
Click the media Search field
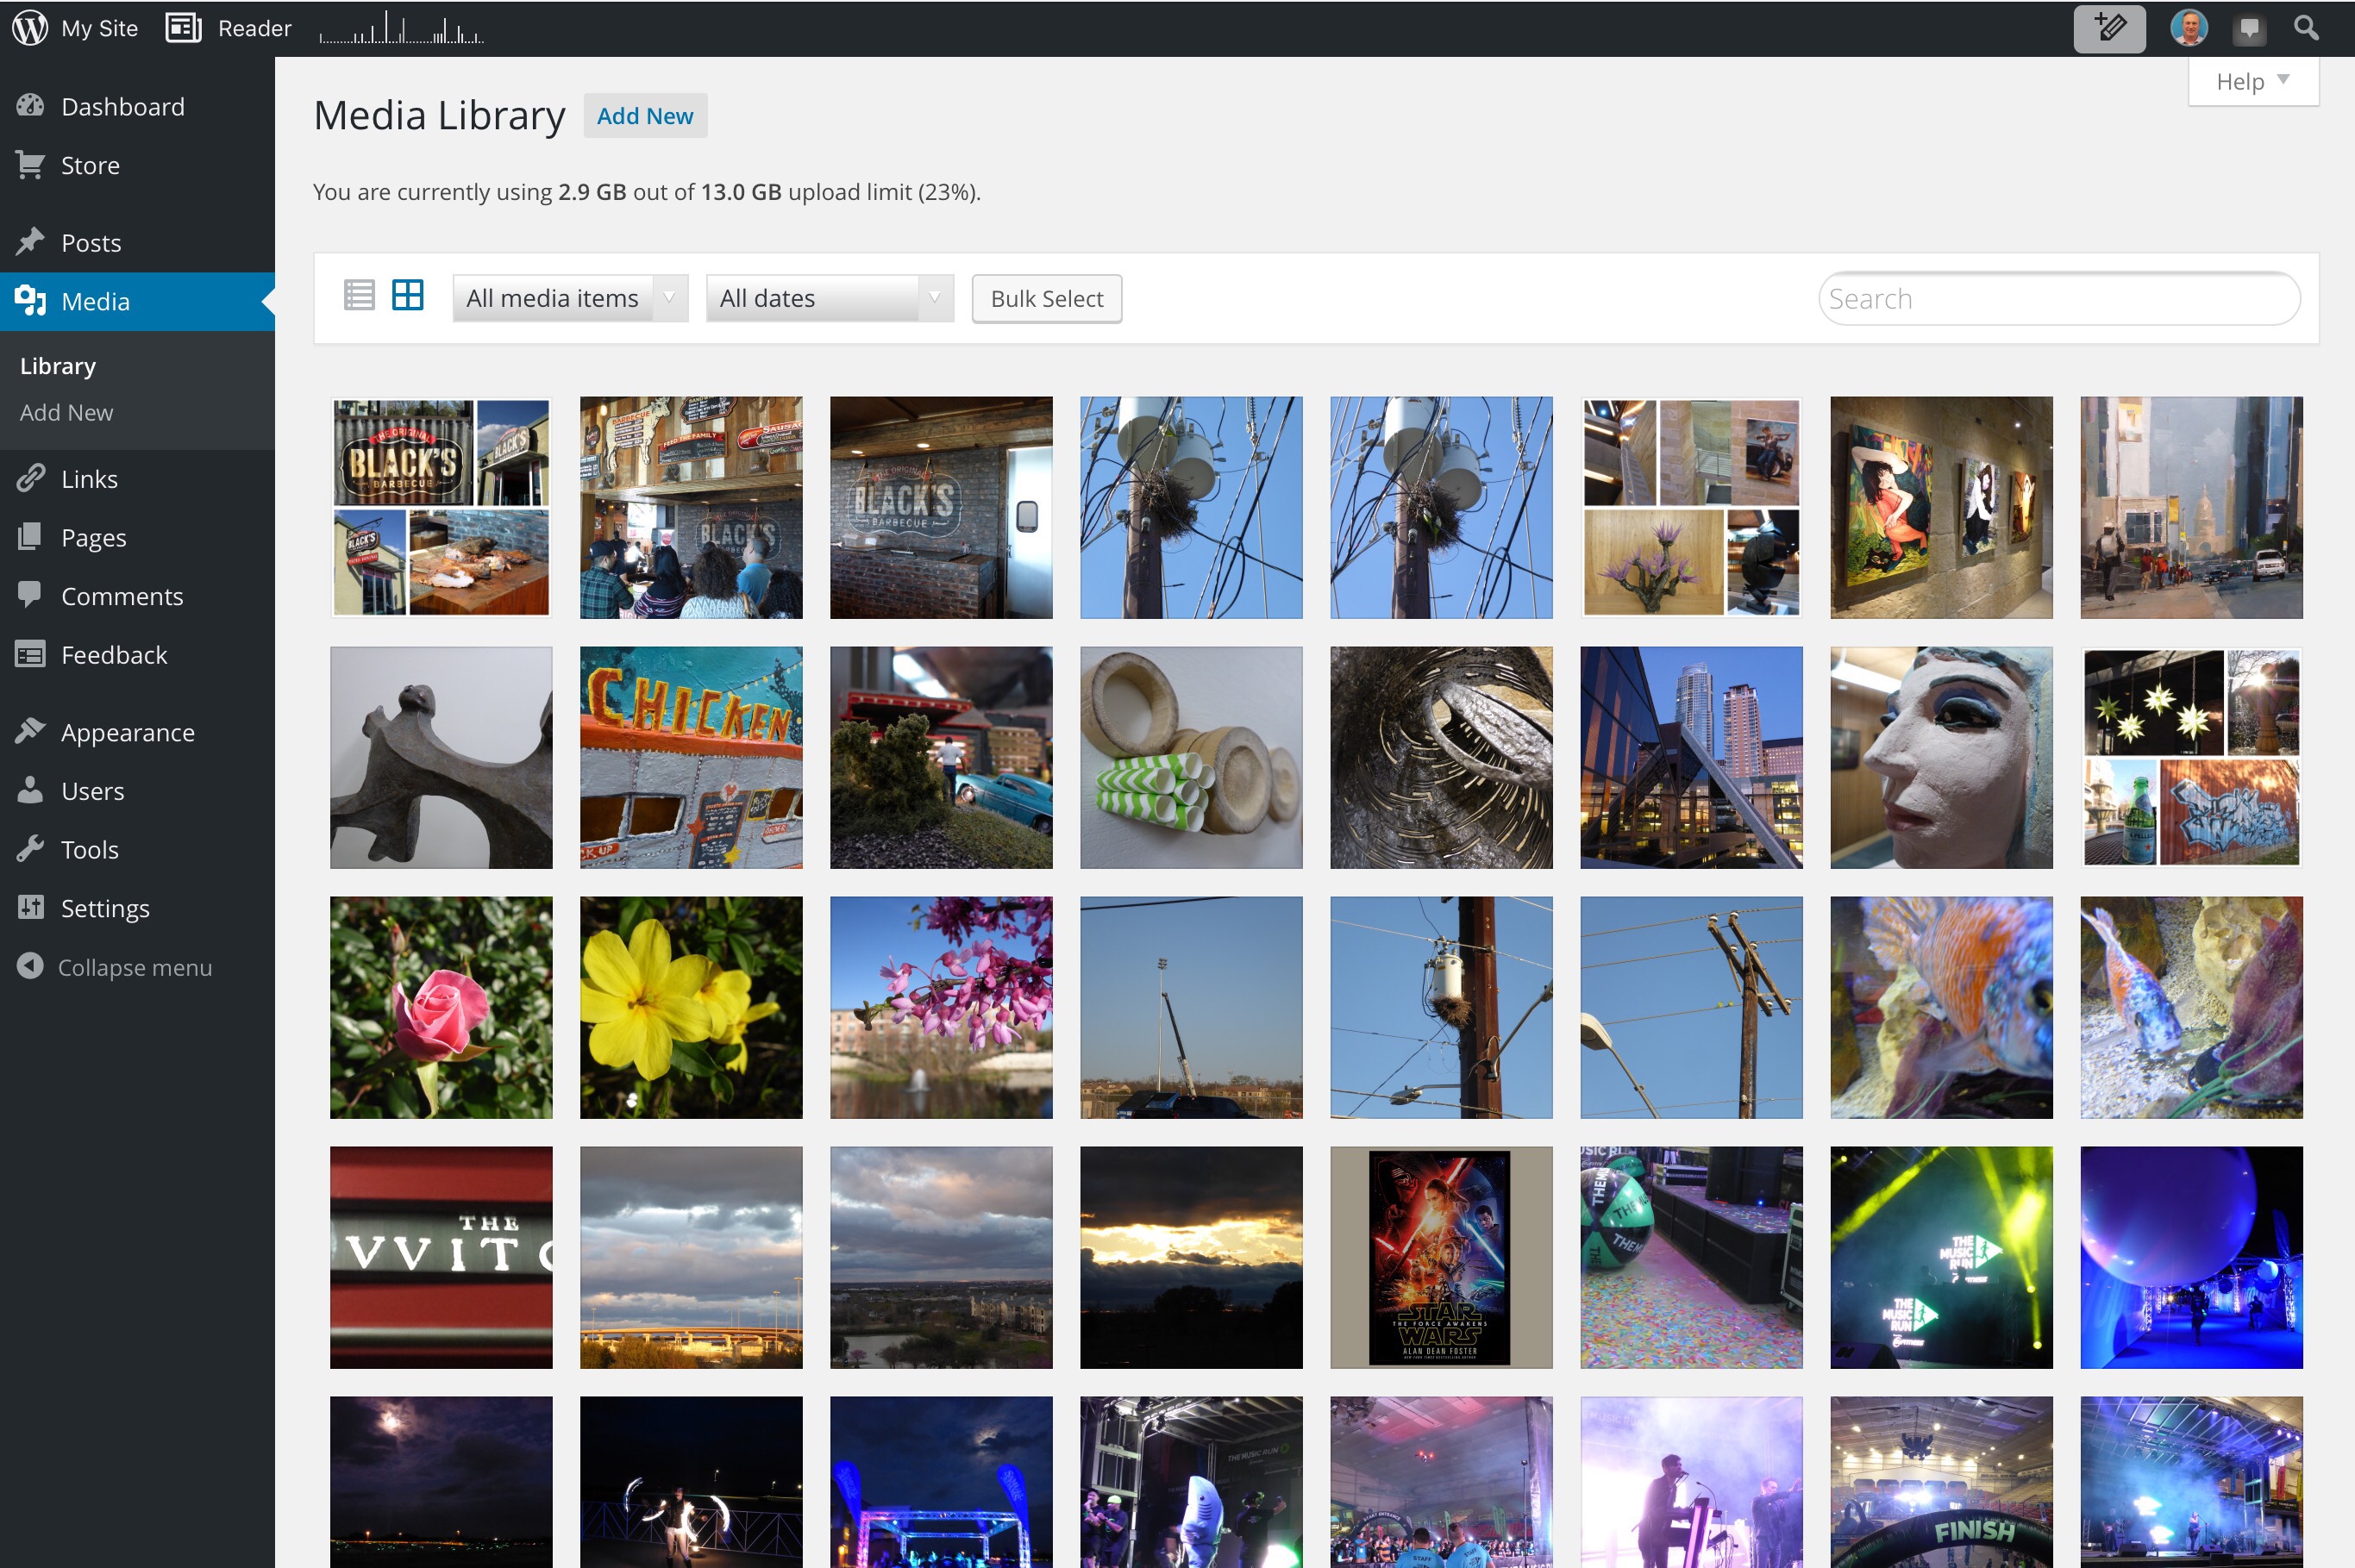tap(2057, 298)
